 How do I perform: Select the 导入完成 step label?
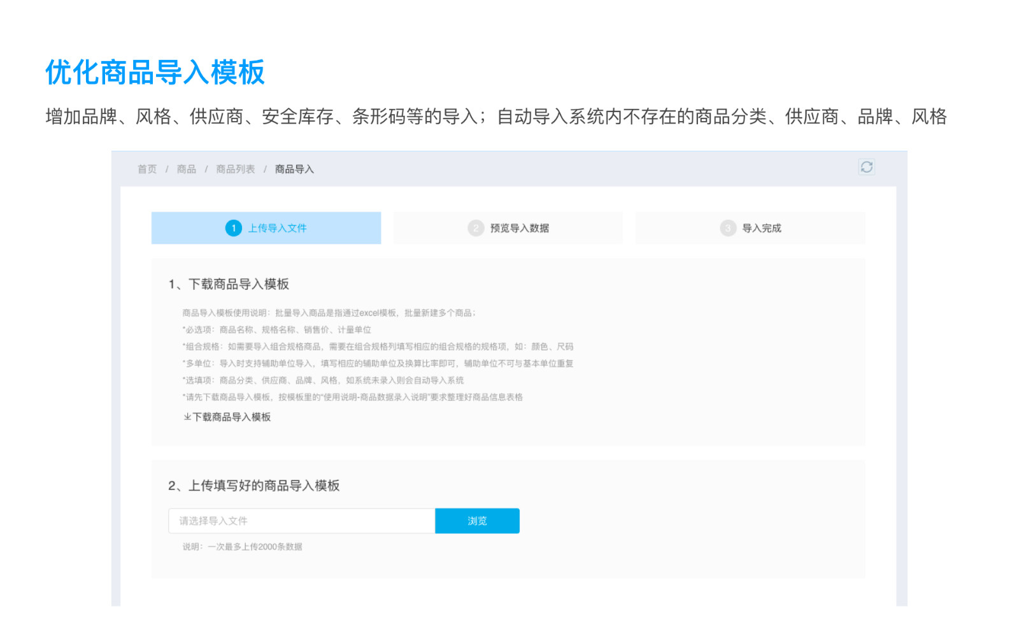tap(762, 228)
